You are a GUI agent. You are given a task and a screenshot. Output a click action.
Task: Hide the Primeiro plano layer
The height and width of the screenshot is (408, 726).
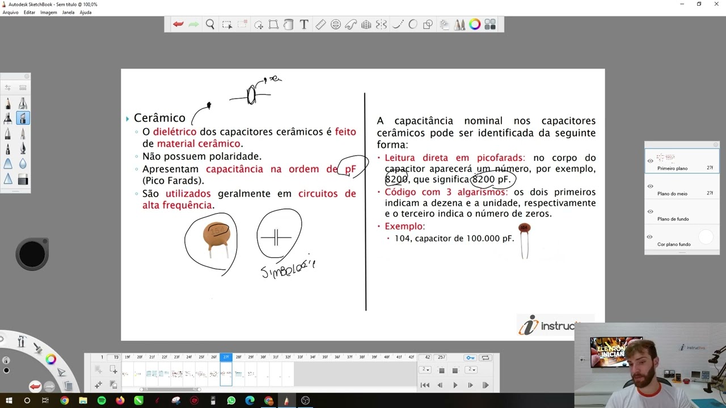[650, 161]
